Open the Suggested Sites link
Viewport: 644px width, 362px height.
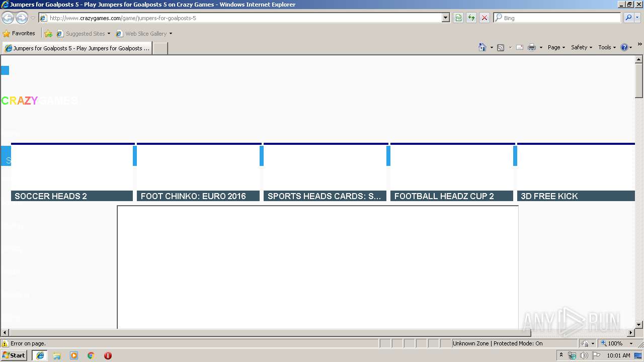[83, 34]
